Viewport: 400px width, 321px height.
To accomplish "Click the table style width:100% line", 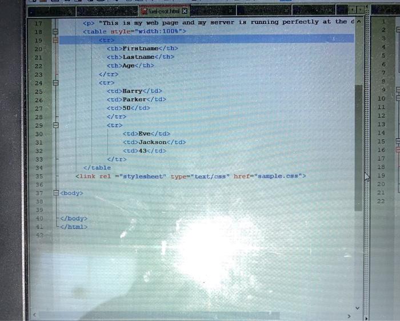I will click(135, 31).
